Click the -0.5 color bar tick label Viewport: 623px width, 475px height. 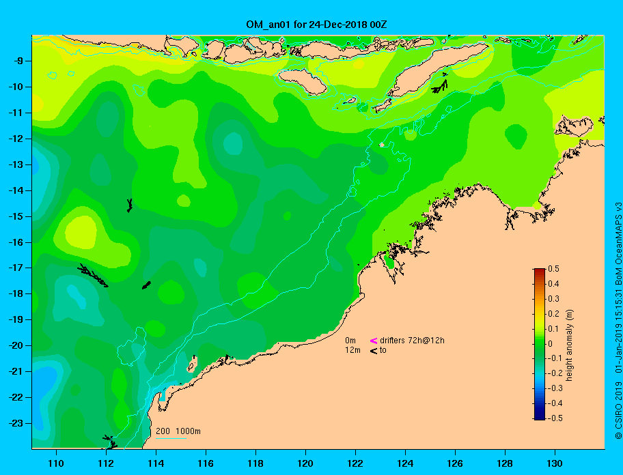(555, 418)
